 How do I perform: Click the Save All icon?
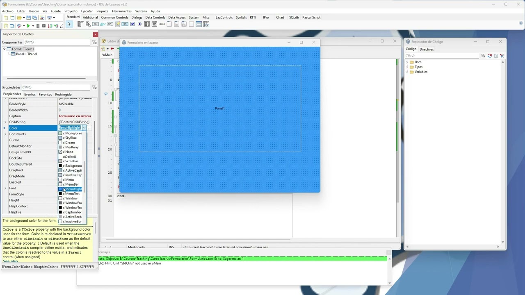[x=34, y=18]
